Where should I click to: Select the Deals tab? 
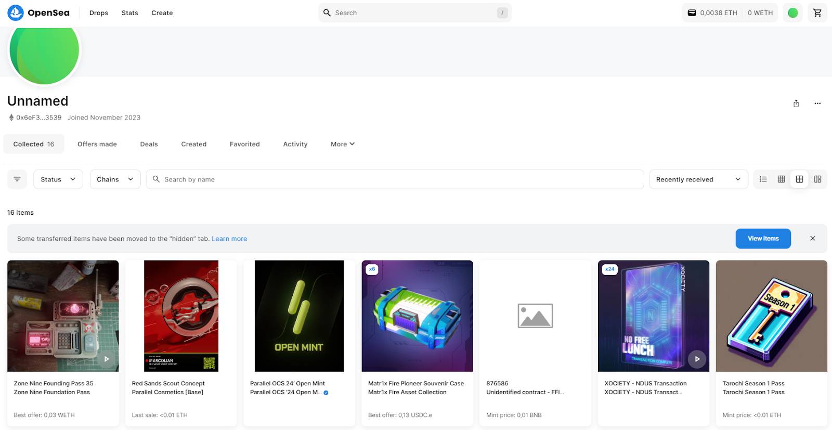coord(149,144)
